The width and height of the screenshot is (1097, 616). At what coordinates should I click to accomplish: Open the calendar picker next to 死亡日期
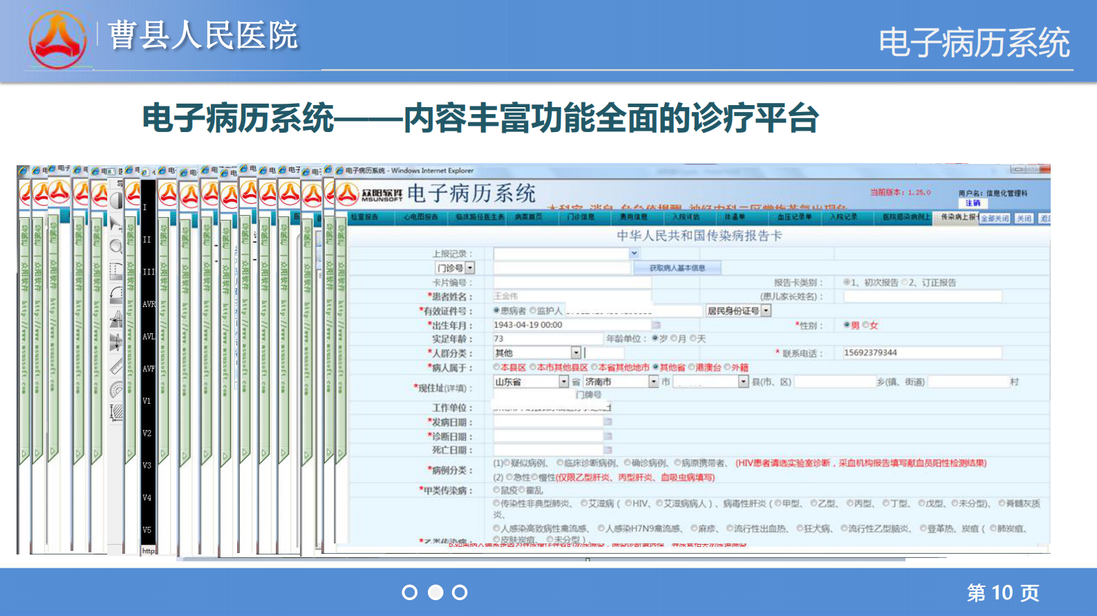608,450
